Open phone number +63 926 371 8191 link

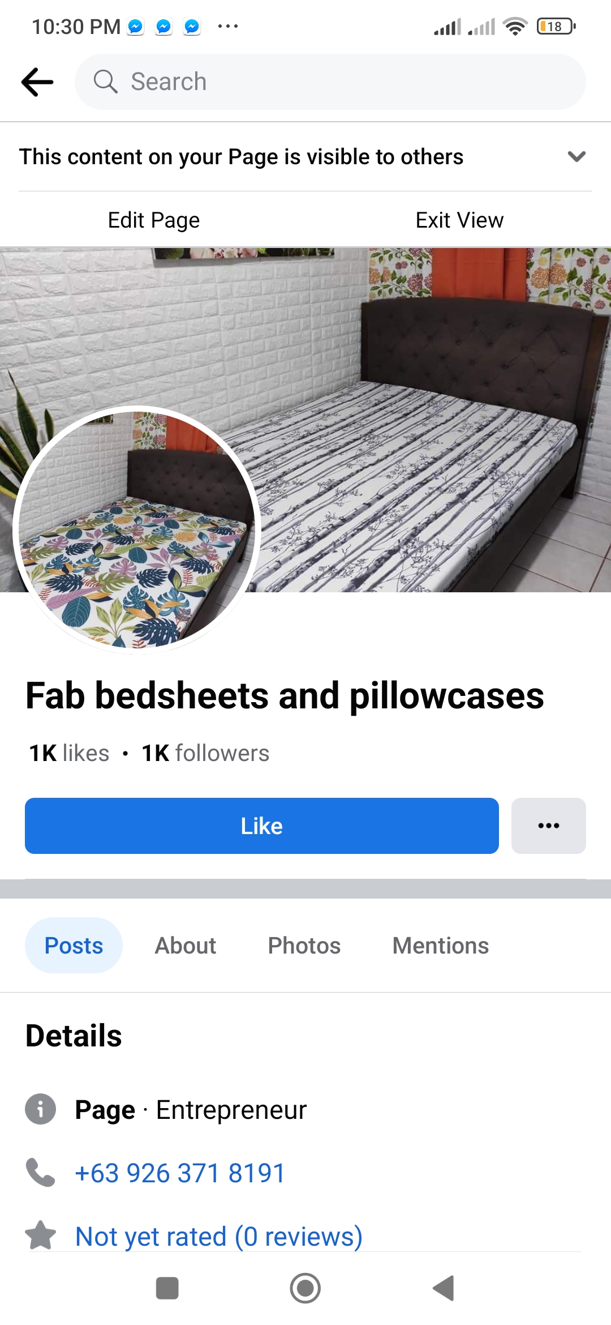point(180,1173)
